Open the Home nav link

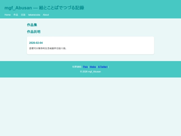click(x=7, y=15)
